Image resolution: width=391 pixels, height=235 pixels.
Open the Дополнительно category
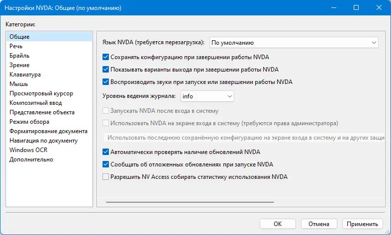[31, 159]
